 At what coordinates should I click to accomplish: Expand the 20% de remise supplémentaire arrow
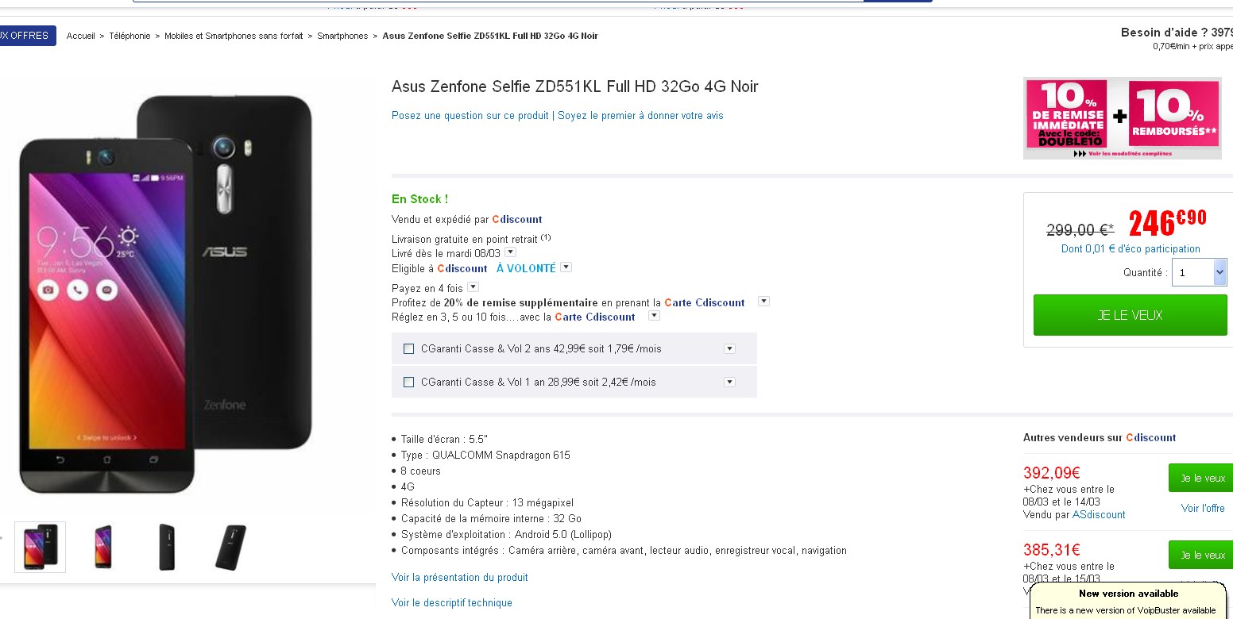[x=763, y=302]
